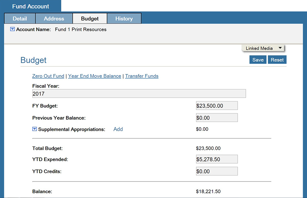The width and height of the screenshot is (307, 198).
Task: Open the Linked Media dropdown
Action: tap(263, 48)
